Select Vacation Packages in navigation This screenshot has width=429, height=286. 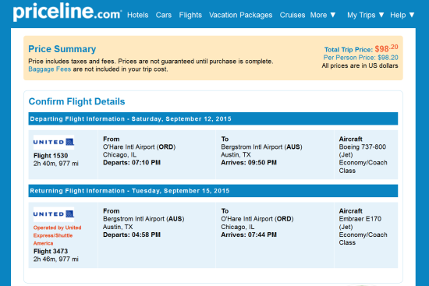click(x=241, y=15)
